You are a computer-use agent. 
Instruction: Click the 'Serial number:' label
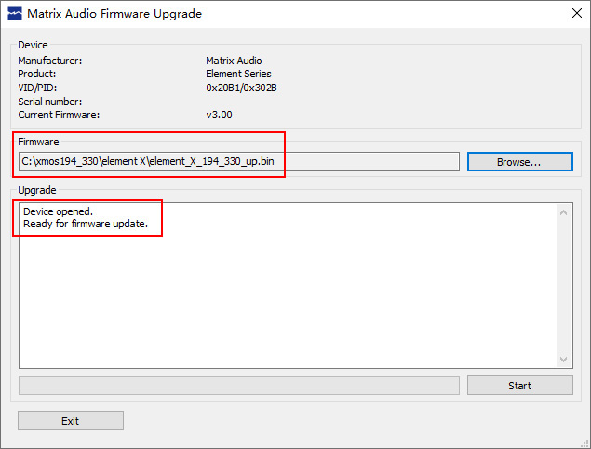point(49,102)
